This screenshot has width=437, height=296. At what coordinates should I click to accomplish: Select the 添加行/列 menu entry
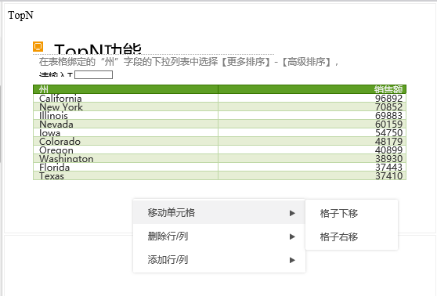click(219, 260)
